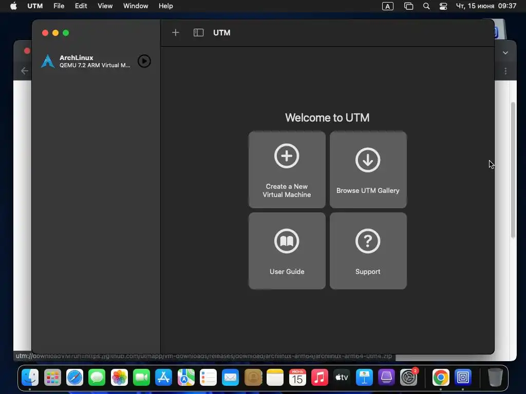This screenshot has width=526, height=394.
Task: Open System Settings from the Dock
Action: coord(408,378)
